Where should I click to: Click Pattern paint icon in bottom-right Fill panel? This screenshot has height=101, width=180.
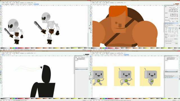tap(172, 59)
